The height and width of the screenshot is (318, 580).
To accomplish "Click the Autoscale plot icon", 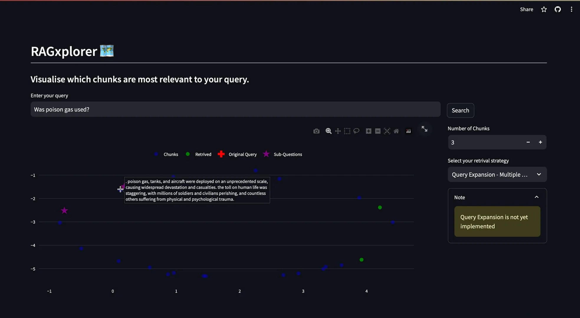I will 387,131.
